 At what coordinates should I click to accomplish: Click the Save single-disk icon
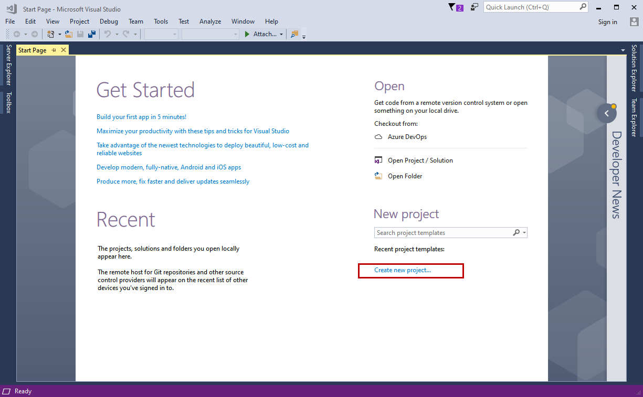tap(80, 34)
